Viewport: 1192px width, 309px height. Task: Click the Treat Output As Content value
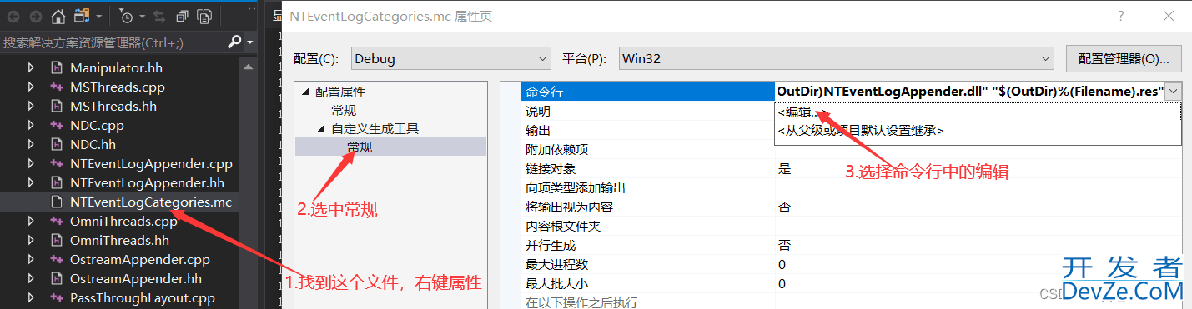point(978,207)
